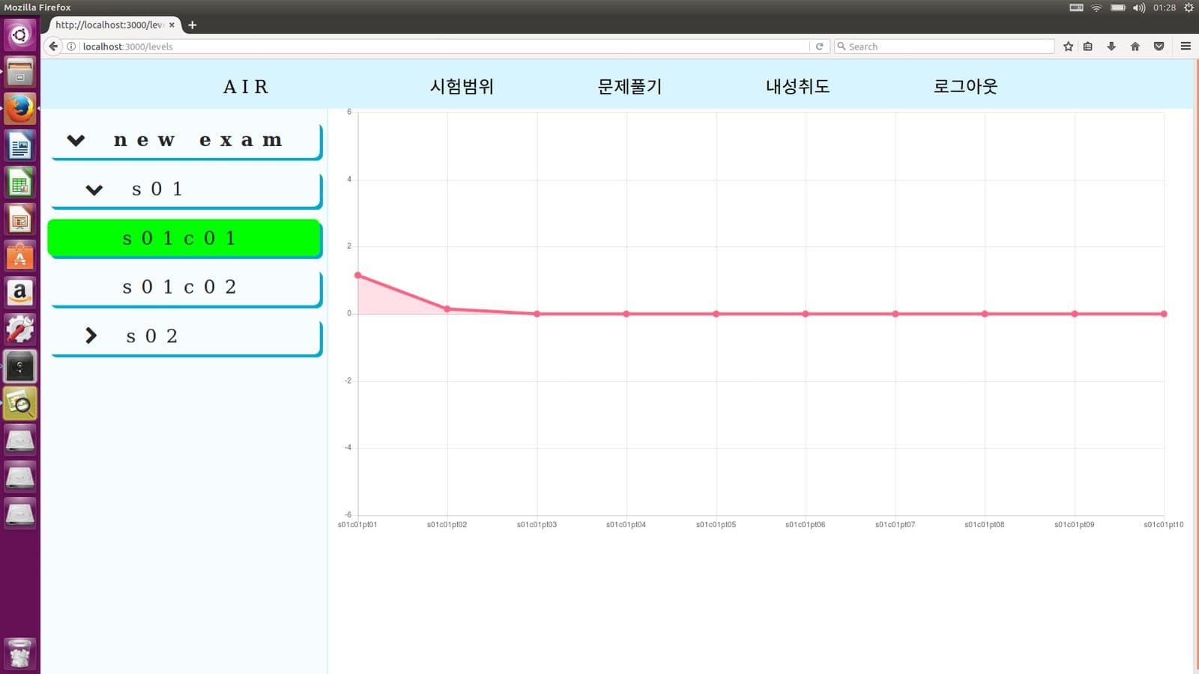Viewport: 1199px width, 674px height.
Task: Open the bookmarks list icon
Action: click(1088, 46)
